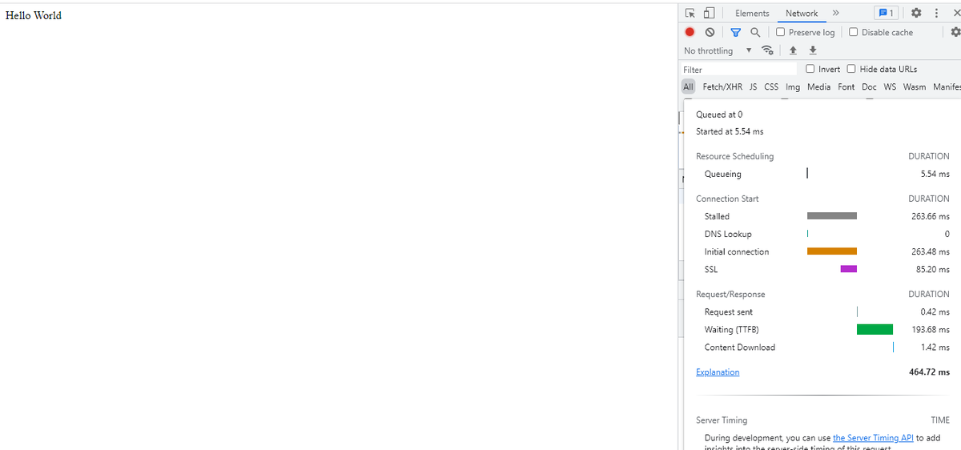Select the 193.68 ms TTFB duration
961x450 pixels.
point(931,329)
